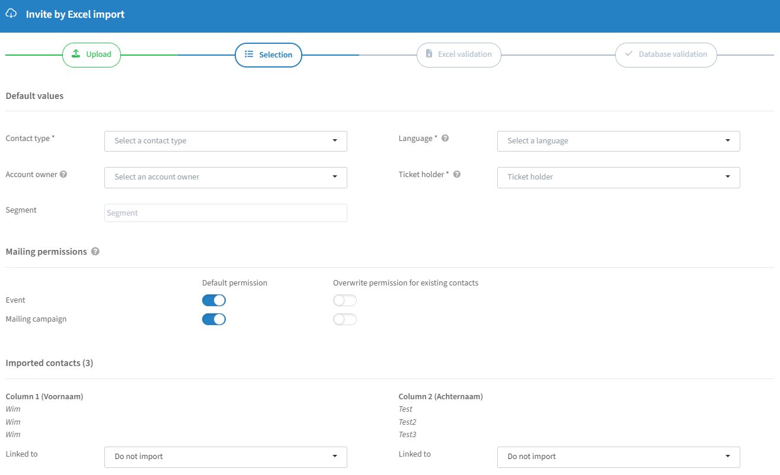Open Linked to dropdown for Column 1 Voornaam
Viewport: 780px width, 475px height.
point(225,457)
